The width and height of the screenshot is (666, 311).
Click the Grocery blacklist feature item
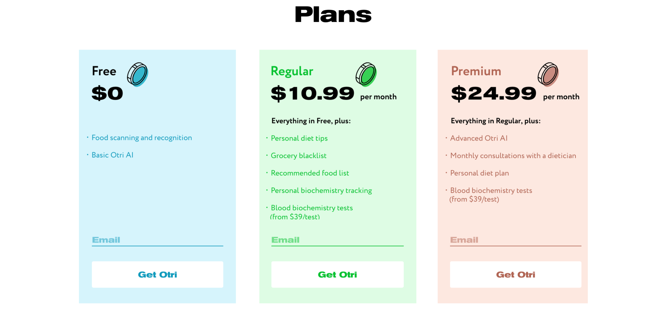pos(298,156)
